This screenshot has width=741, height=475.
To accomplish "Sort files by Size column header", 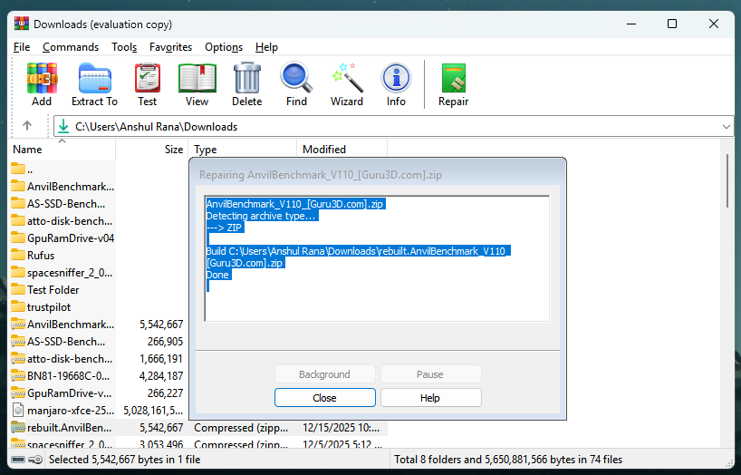I will click(151, 149).
